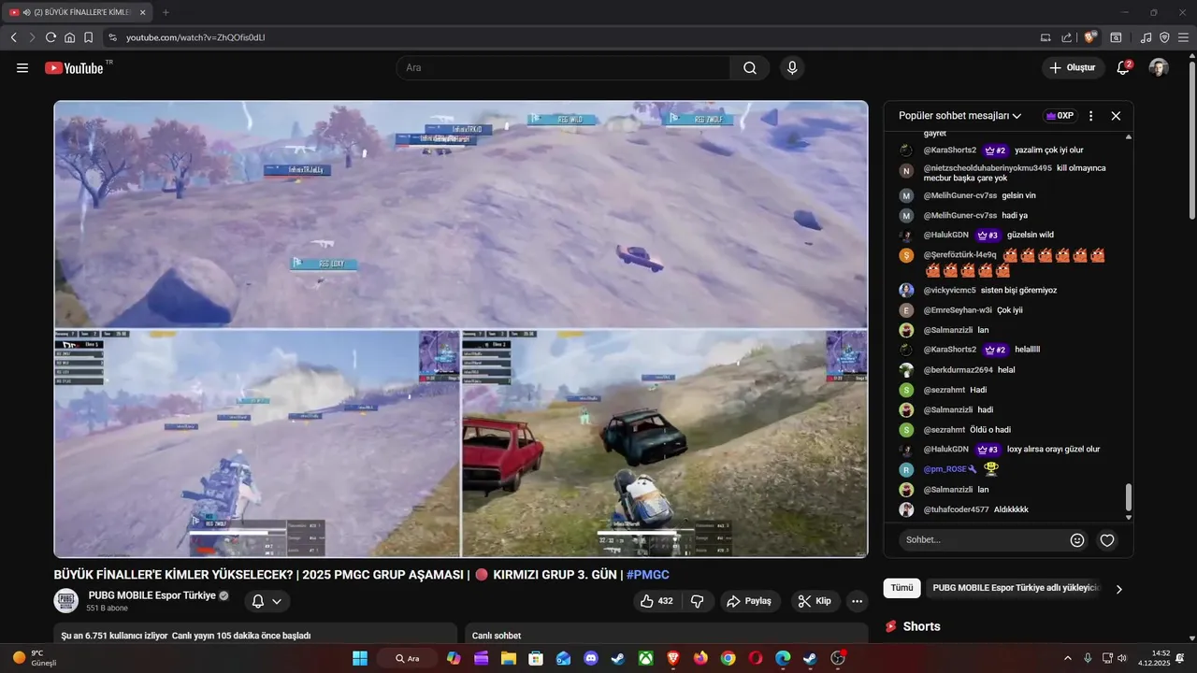Create a clip with Klip button
Image resolution: width=1197 pixels, height=673 pixels.
tap(815, 601)
